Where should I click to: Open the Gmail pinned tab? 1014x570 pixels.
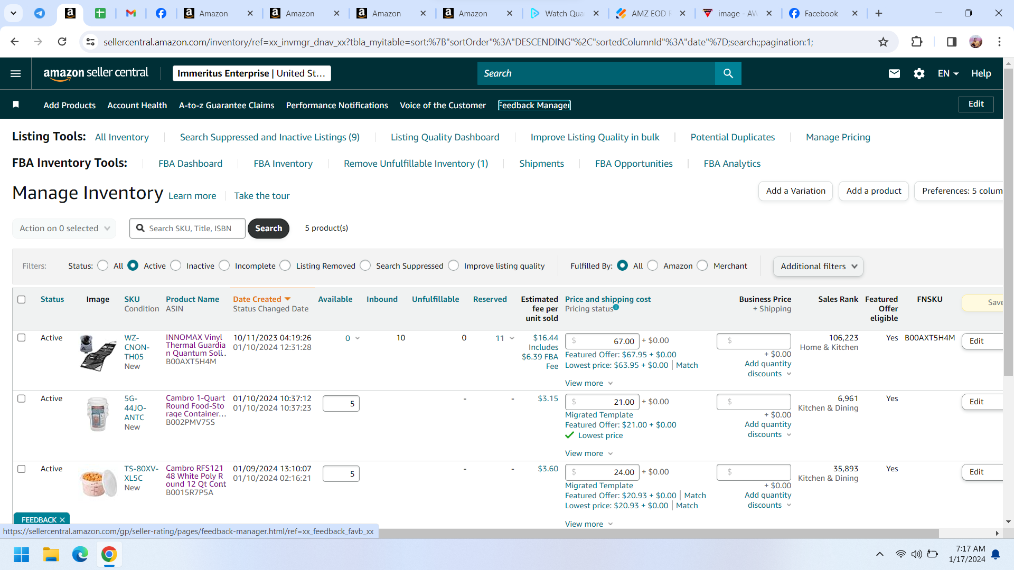pyautogui.click(x=131, y=13)
